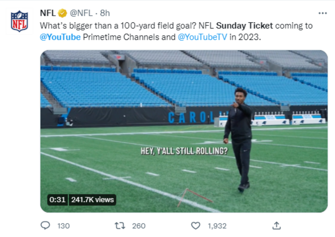This screenshot has width=335, height=237.
Task: Open the 8h timestamp link
Action: click(105, 13)
